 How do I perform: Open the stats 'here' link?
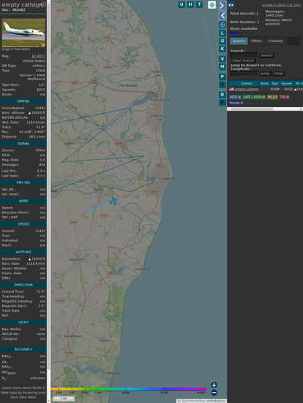234,33
